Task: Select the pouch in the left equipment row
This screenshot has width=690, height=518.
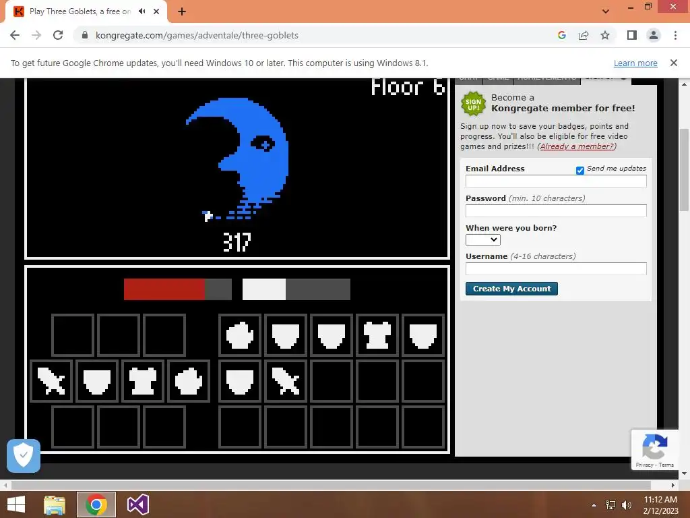Action: click(189, 381)
